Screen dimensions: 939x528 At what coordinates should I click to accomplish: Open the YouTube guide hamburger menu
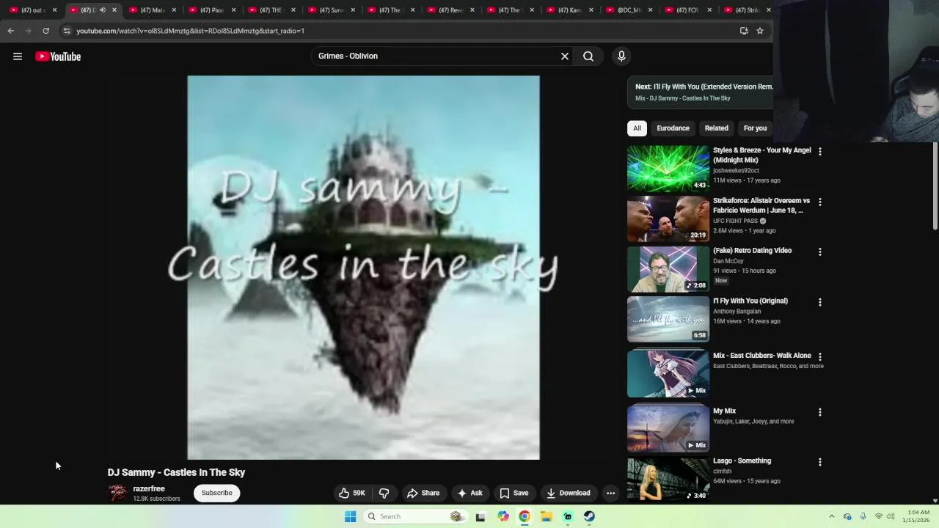coord(18,56)
